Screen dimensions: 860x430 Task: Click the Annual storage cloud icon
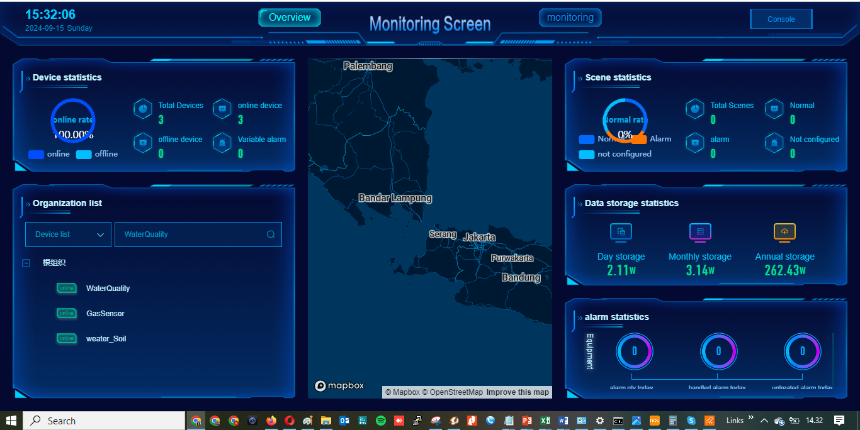[784, 233]
